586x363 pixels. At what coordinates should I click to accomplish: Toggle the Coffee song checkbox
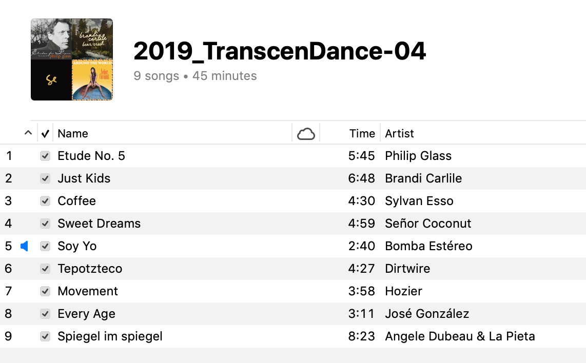(45, 201)
